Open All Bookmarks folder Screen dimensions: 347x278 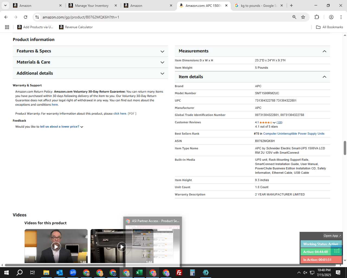coord(329,27)
